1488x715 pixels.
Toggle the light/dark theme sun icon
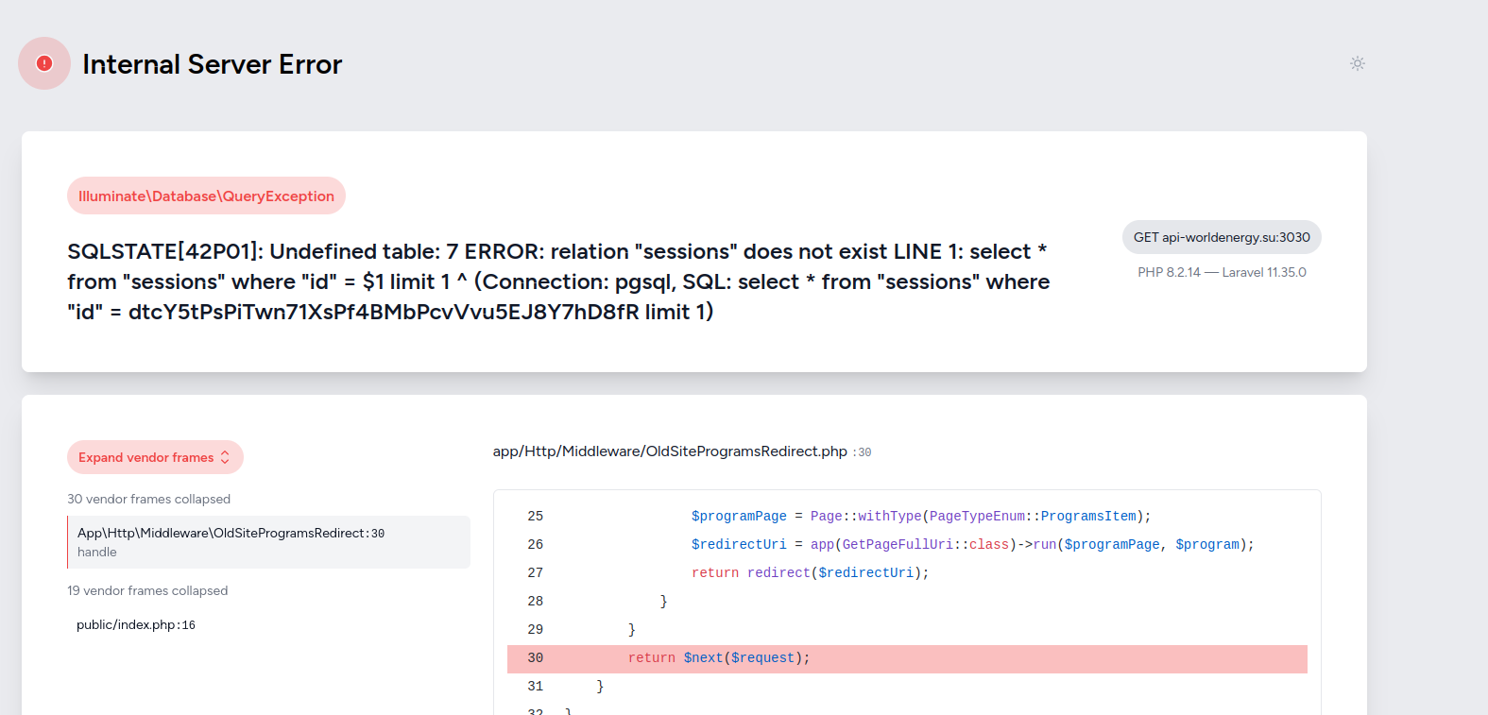(1357, 63)
